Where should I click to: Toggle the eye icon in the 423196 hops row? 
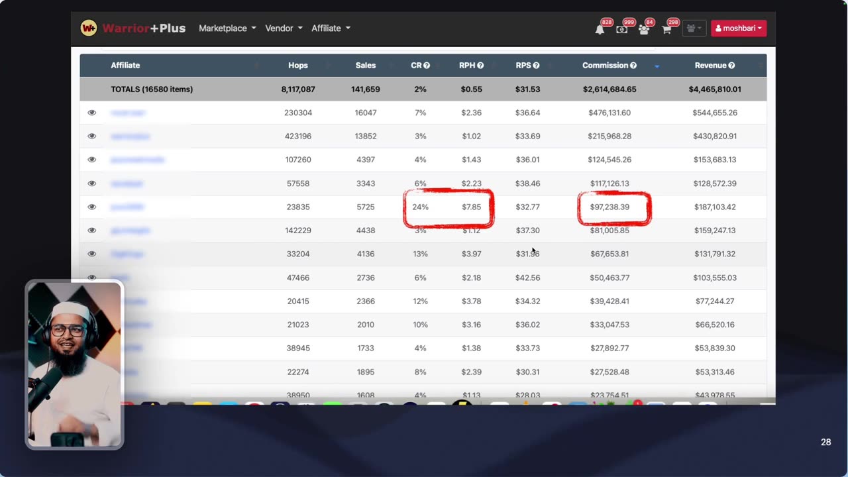(x=92, y=136)
